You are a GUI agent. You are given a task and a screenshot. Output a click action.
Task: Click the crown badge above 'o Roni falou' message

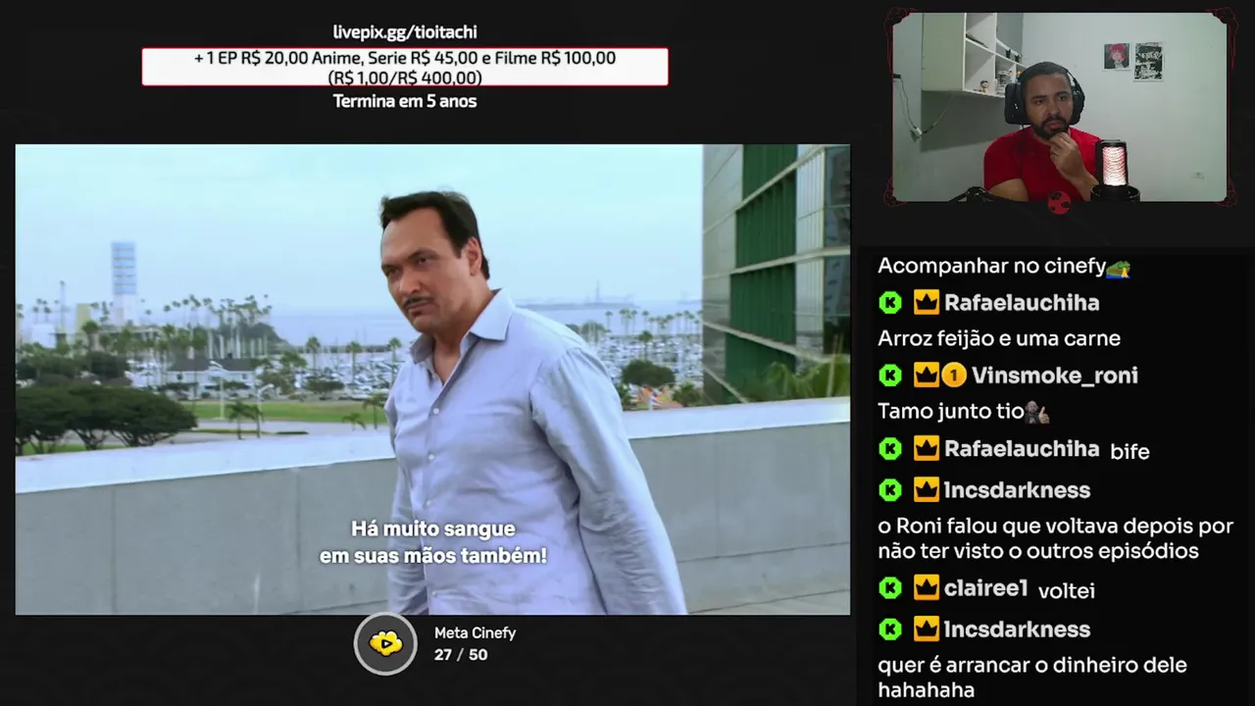pyautogui.click(x=926, y=489)
